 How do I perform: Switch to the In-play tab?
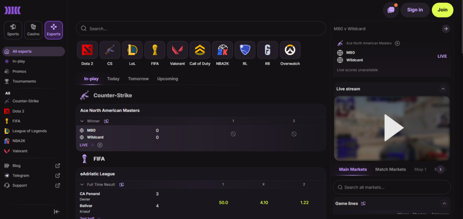pyautogui.click(x=91, y=79)
